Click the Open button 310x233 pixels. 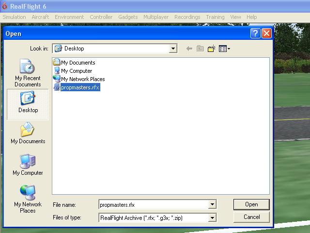pyautogui.click(x=251, y=204)
